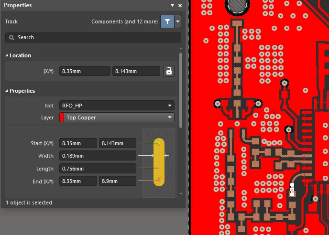Select the Width field showing 0.189mm
Viewport: 329px width, 235px height.
[x=98, y=156]
